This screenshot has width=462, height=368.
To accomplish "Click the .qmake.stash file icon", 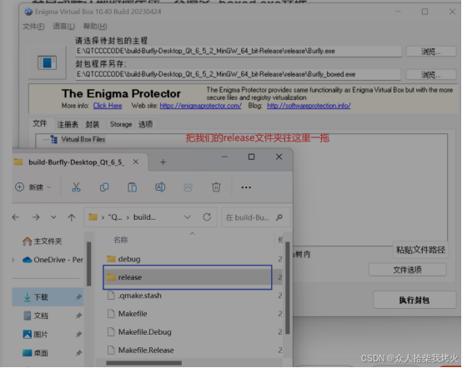I will [111, 296].
